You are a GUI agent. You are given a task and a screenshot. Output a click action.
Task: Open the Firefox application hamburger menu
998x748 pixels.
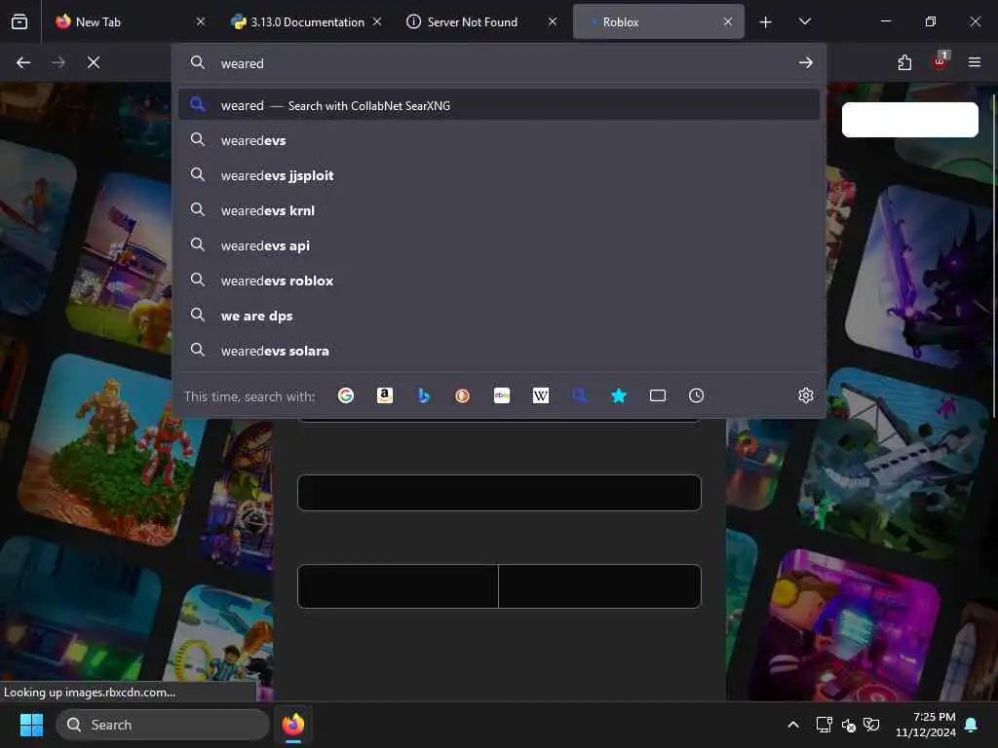point(975,62)
